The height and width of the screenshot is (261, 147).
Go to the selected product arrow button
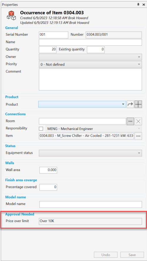point(130,104)
